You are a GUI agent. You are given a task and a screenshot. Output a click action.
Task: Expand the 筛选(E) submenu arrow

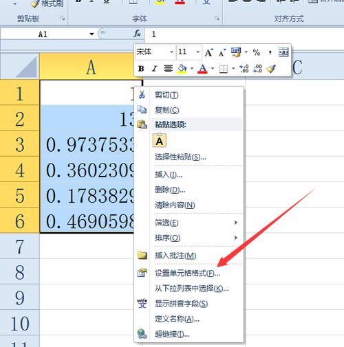(x=236, y=223)
